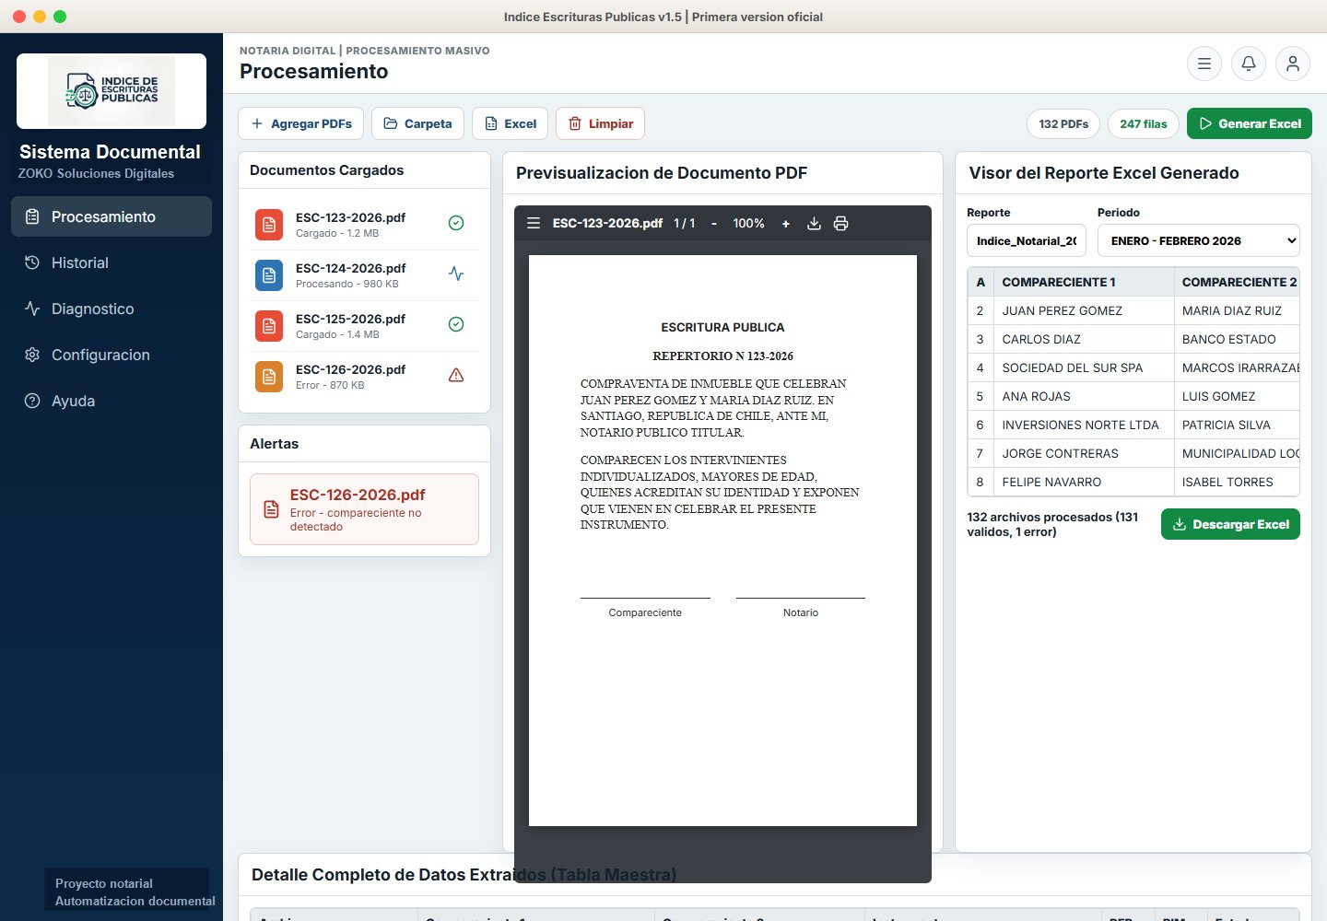Click the PATRICIA SILVA cell
Screen dimensions: 1327x921
(1237, 425)
